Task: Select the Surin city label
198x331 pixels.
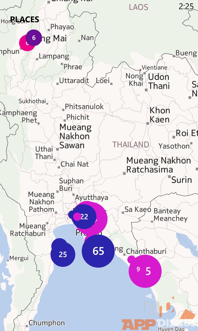Action: [182, 180]
